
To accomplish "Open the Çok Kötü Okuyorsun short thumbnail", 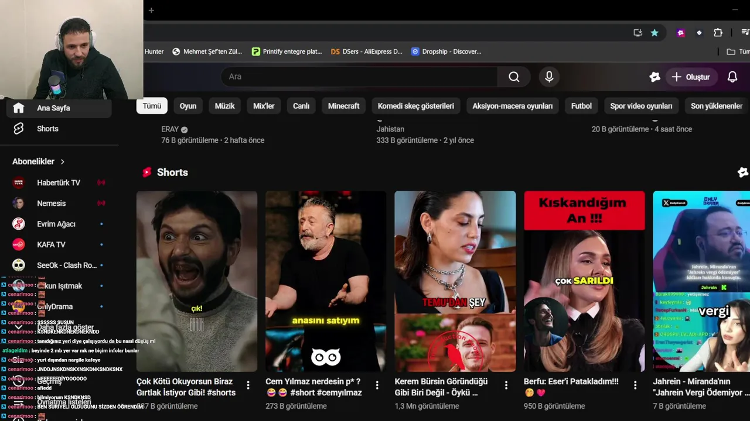I will 197,281.
